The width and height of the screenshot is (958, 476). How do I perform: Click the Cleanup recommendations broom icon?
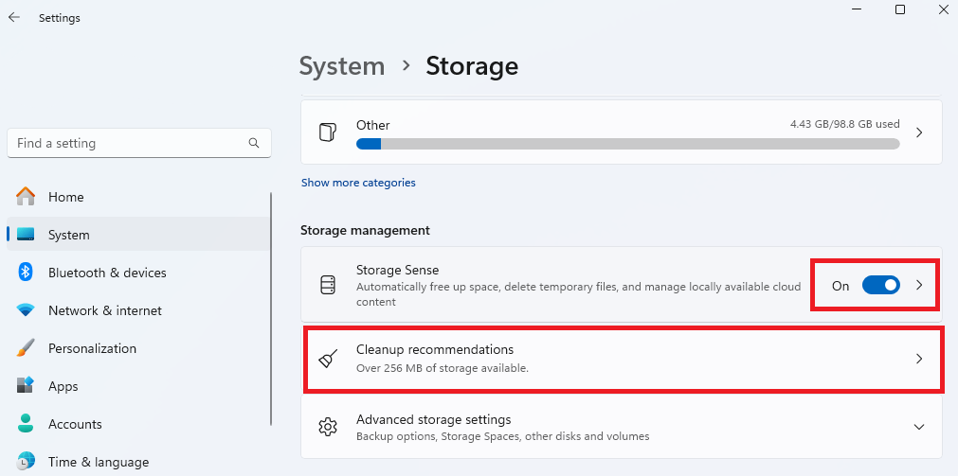(x=328, y=359)
